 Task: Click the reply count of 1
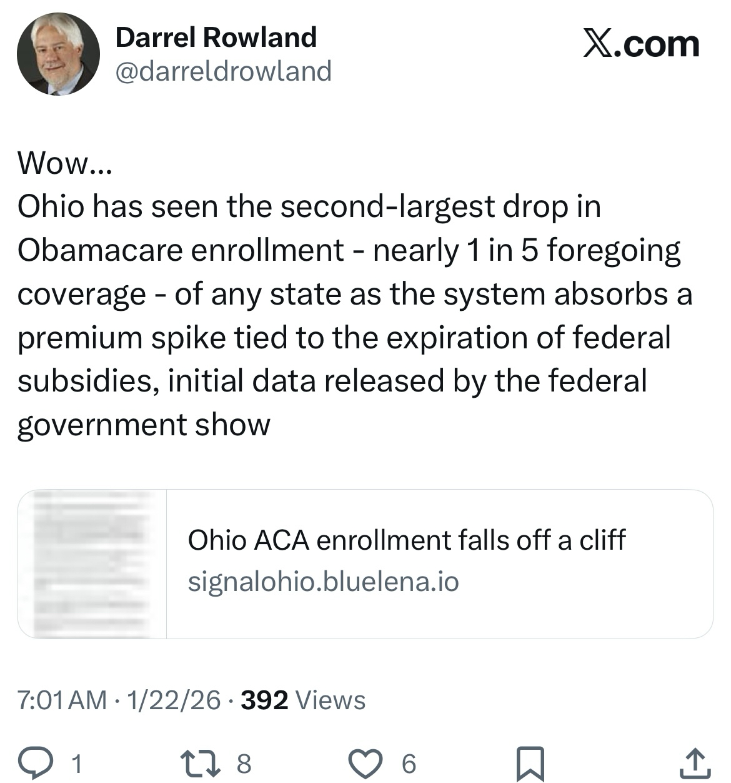click(77, 764)
